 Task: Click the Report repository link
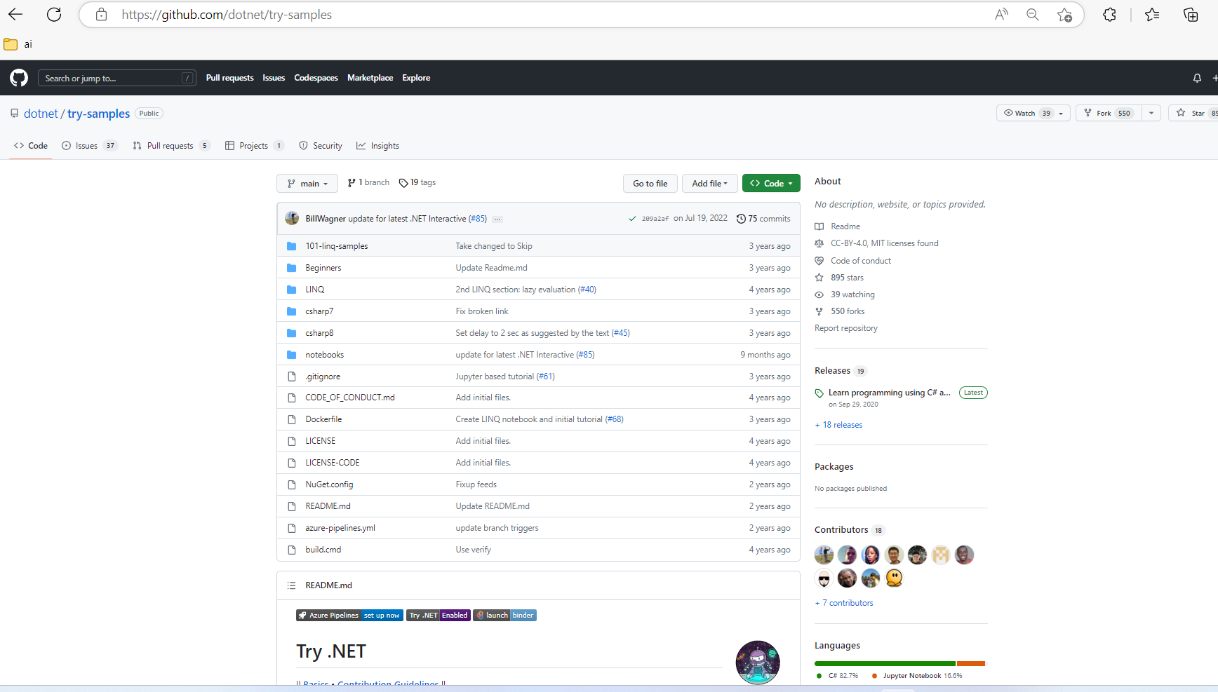[846, 328]
